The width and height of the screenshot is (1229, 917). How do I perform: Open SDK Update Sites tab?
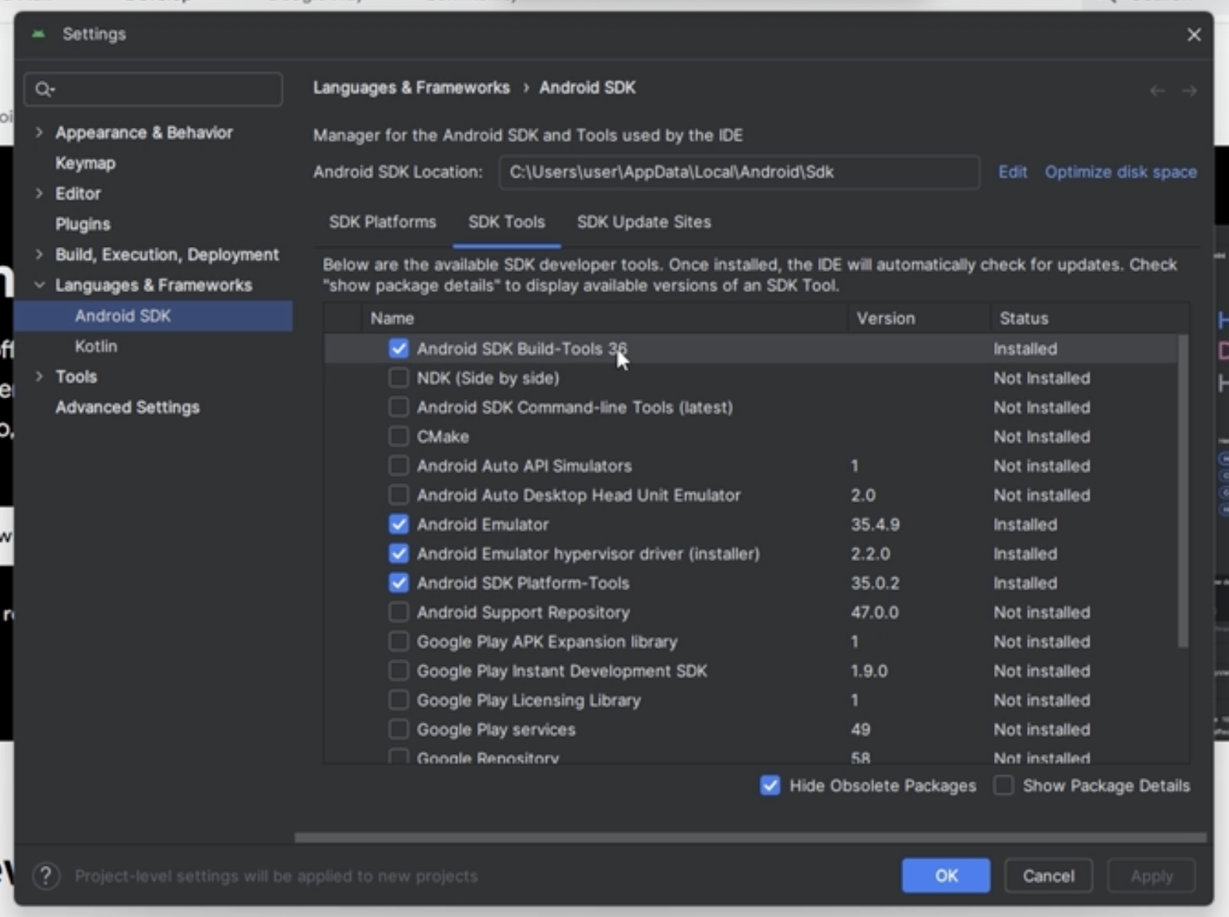[x=644, y=222]
